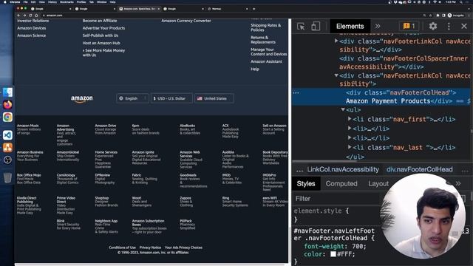This screenshot has height=266, width=473.
Task: Click breadcrumb div.navFooterColHead
Action: click(419, 169)
